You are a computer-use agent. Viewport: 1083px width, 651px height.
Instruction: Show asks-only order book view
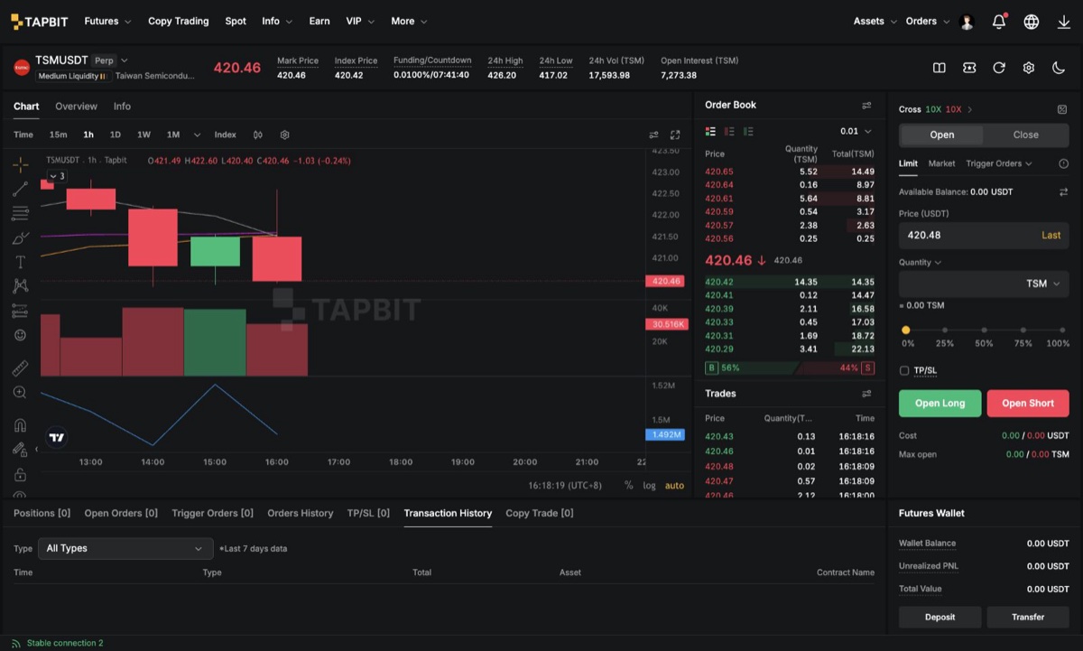point(729,132)
